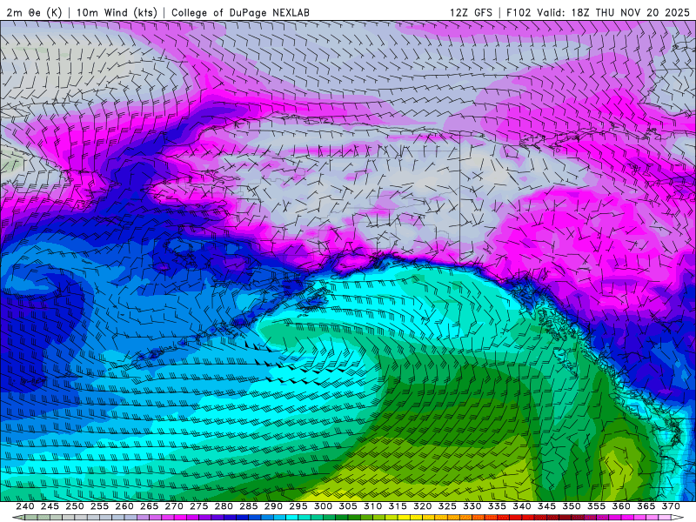Pick the bright yellow swatch under 315
696x522 pixels.
403,518
